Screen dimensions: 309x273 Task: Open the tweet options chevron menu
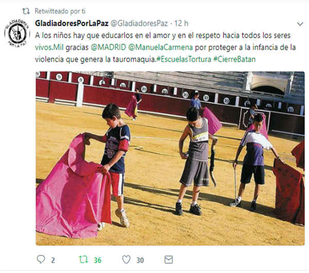[300, 24]
